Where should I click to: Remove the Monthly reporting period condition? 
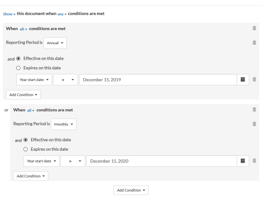click(x=254, y=124)
